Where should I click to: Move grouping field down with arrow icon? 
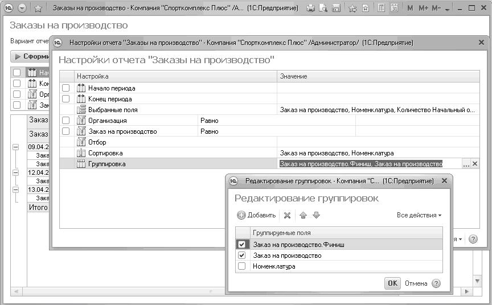(x=316, y=215)
